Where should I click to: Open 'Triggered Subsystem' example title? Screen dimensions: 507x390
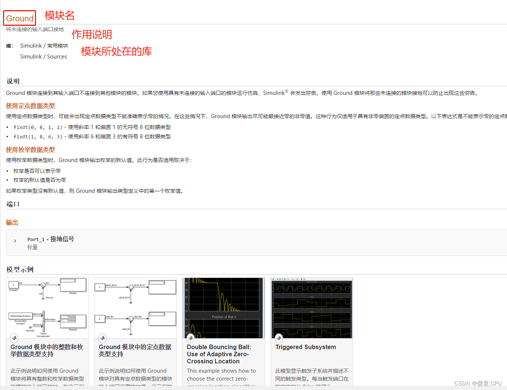tap(306, 347)
